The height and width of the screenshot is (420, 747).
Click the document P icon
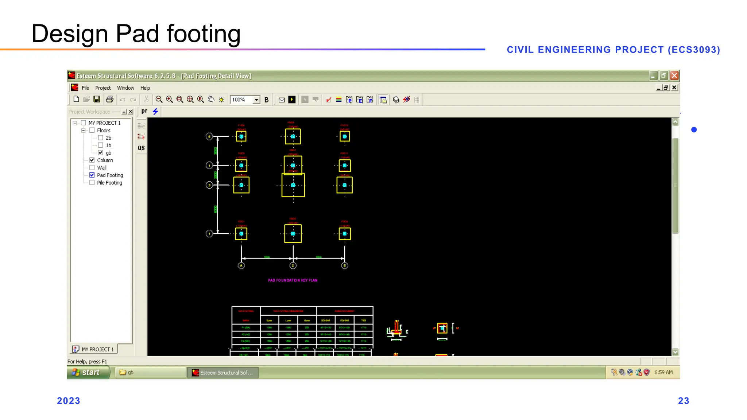349,100
